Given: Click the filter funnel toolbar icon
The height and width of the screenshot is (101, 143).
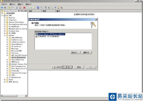Looking at the screenshot, I should (55, 8).
